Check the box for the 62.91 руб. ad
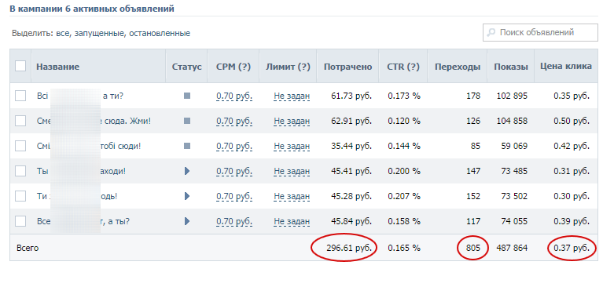Image resolution: width=614 pixels, height=287 pixels. pos(20,121)
